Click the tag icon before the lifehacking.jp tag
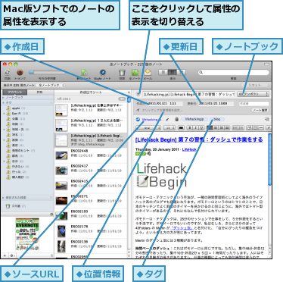Screen dimensions: 283x282 tap(177, 120)
